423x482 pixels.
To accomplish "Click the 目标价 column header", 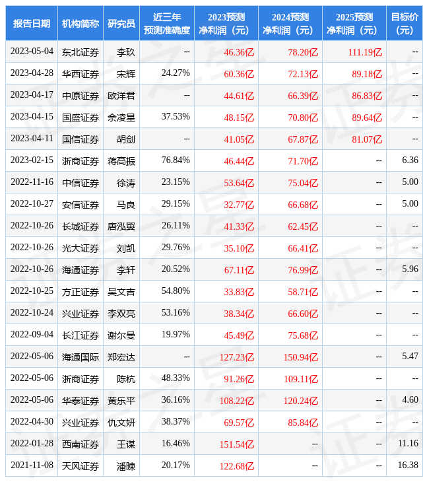I will (x=405, y=23).
